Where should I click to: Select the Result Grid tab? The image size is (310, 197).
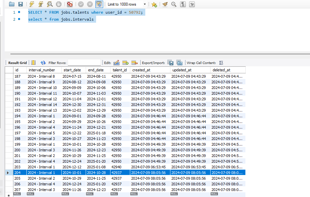tap(17, 63)
